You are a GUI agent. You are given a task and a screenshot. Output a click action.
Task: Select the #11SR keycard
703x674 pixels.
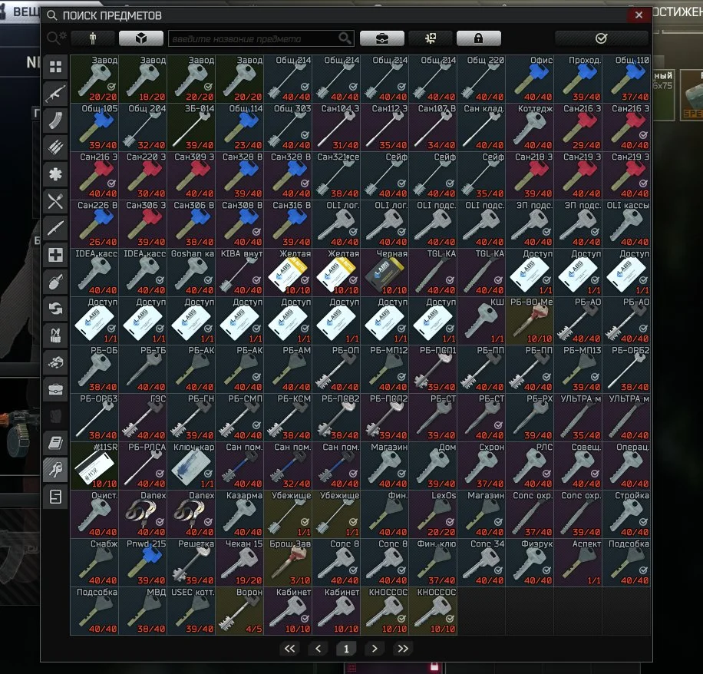(94, 467)
